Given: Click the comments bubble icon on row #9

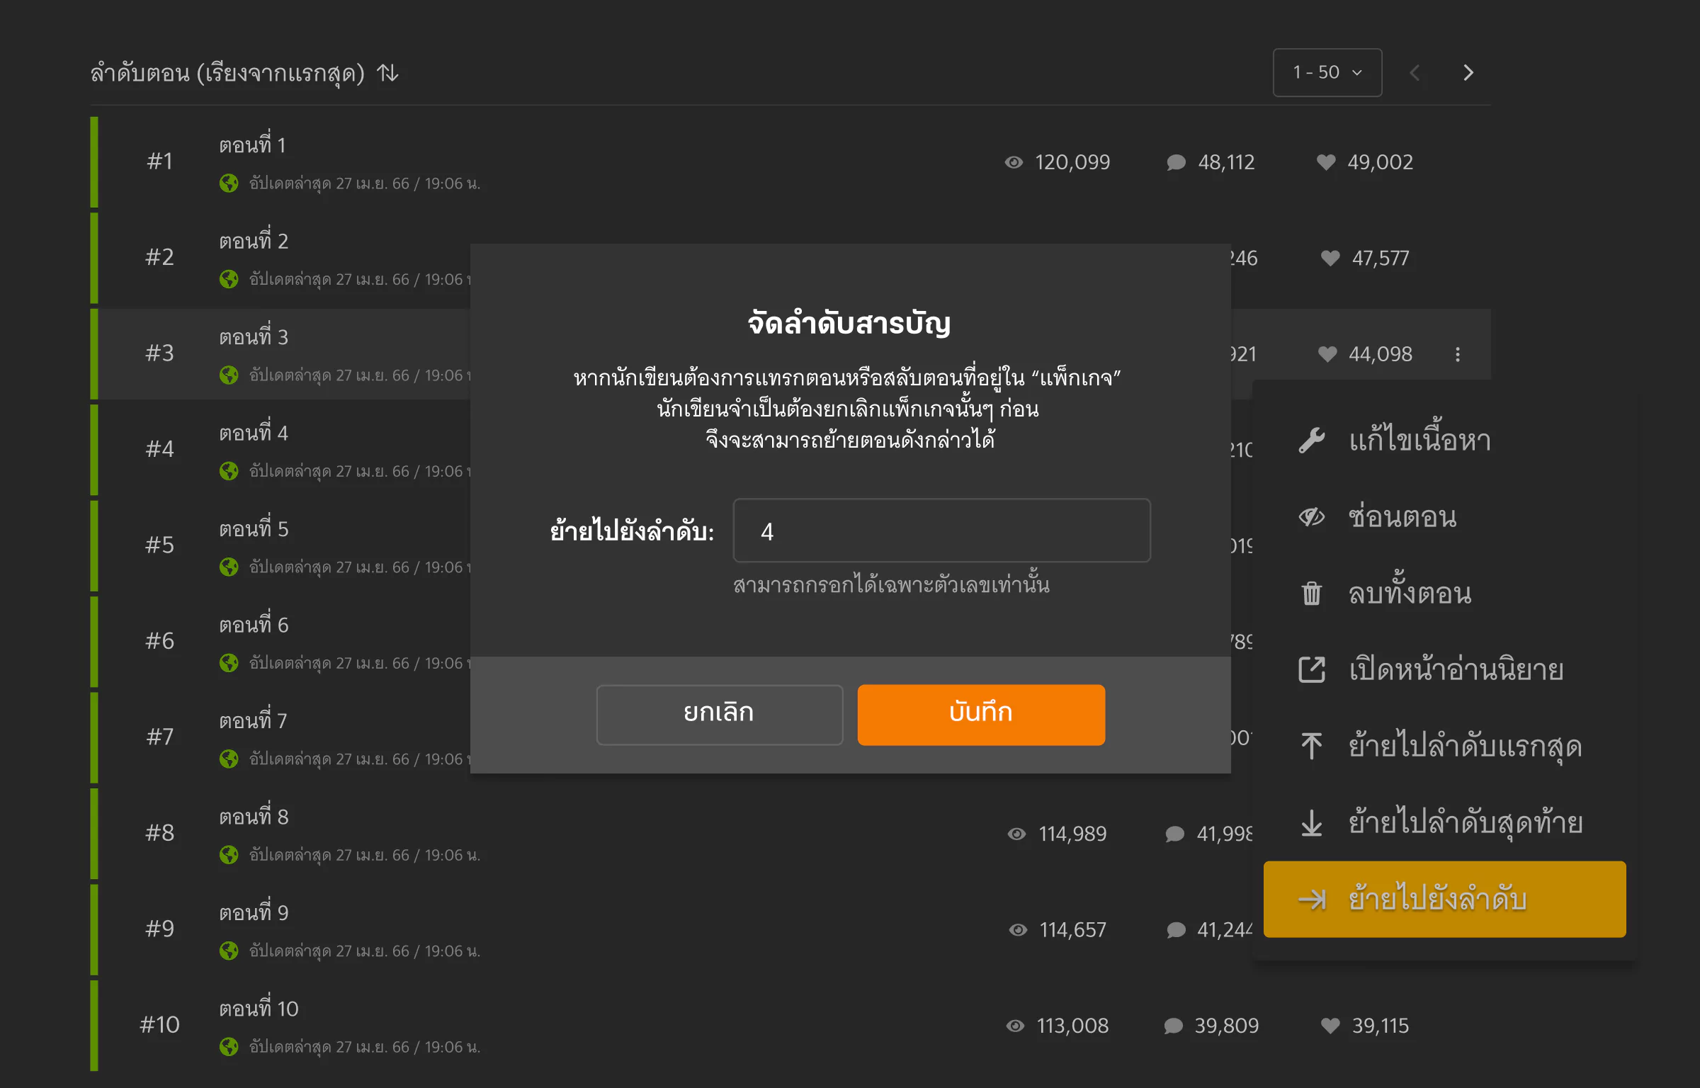Looking at the screenshot, I should [1176, 930].
